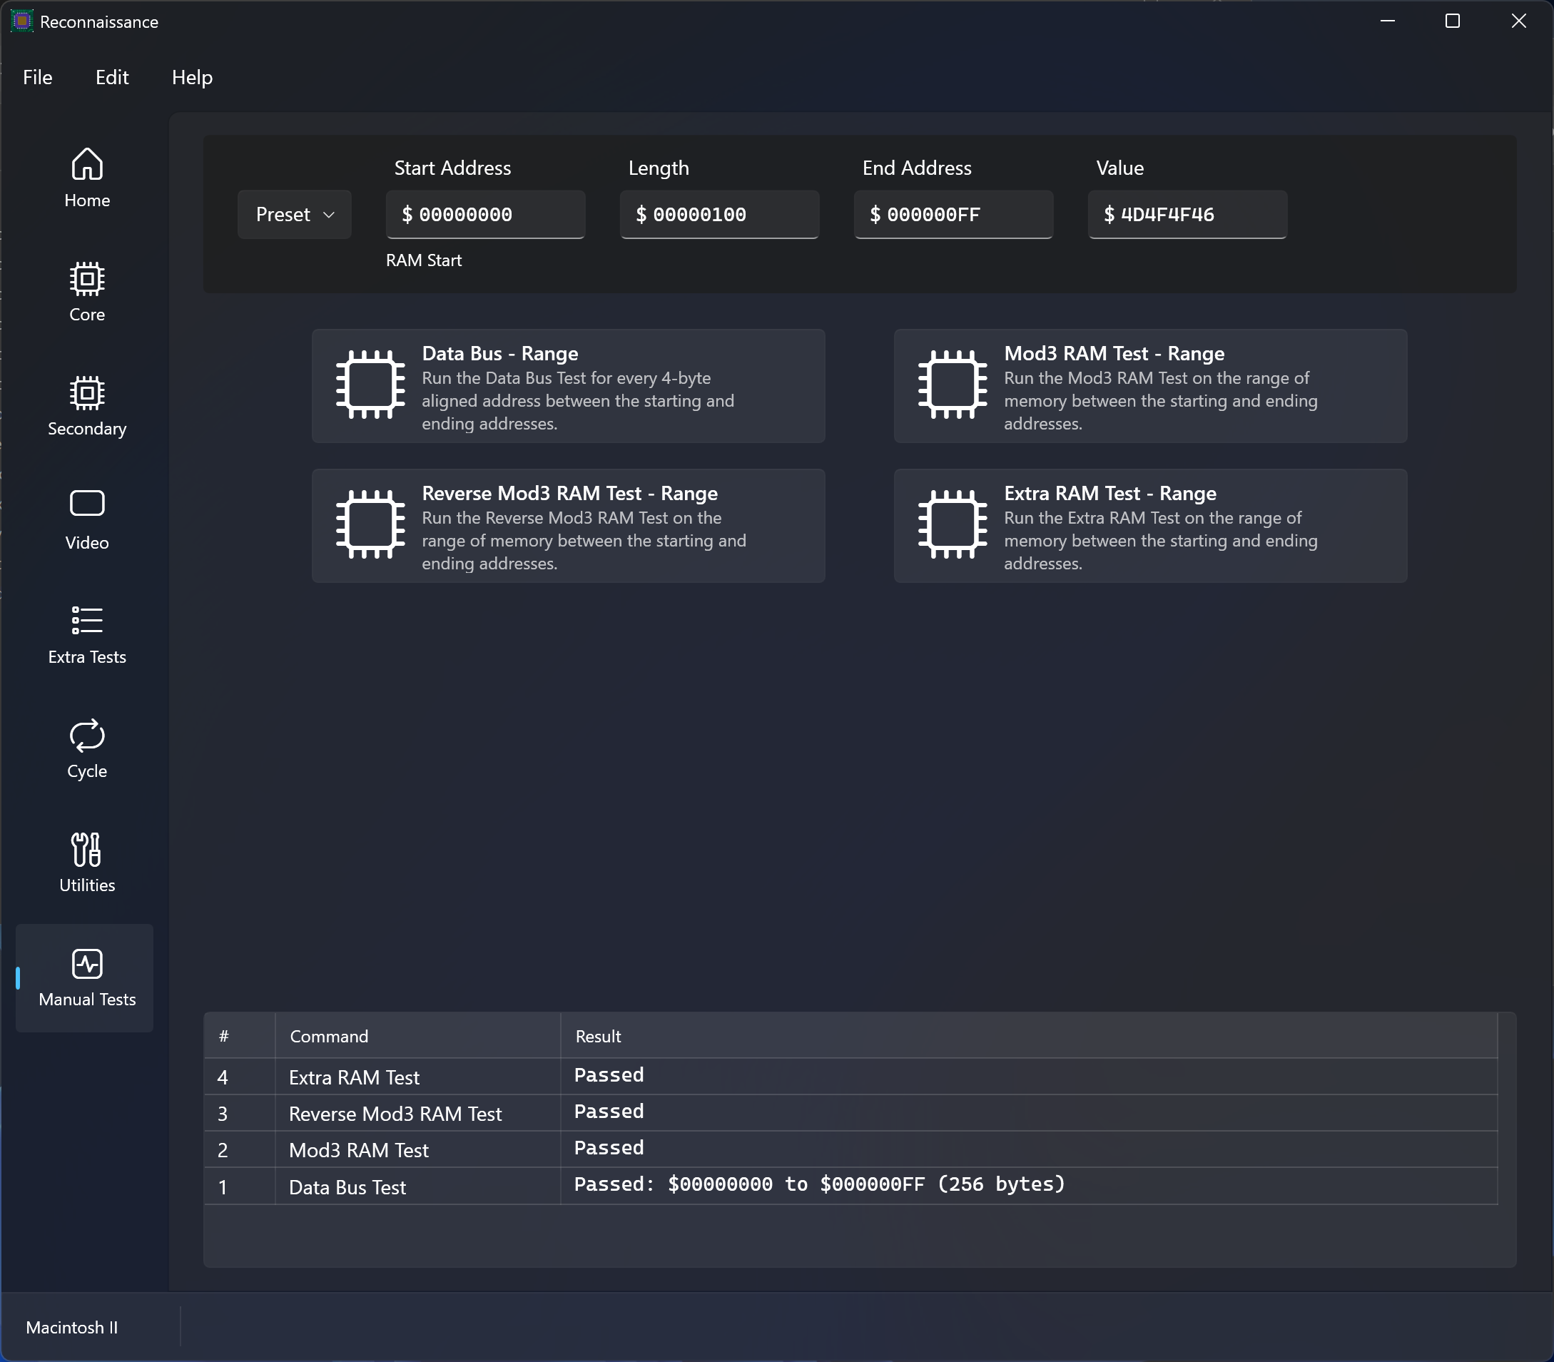Open the Extra Tests list
The width and height of the screenshot is (1554, 1362).
pyautogui.click(x=86, y=634)
